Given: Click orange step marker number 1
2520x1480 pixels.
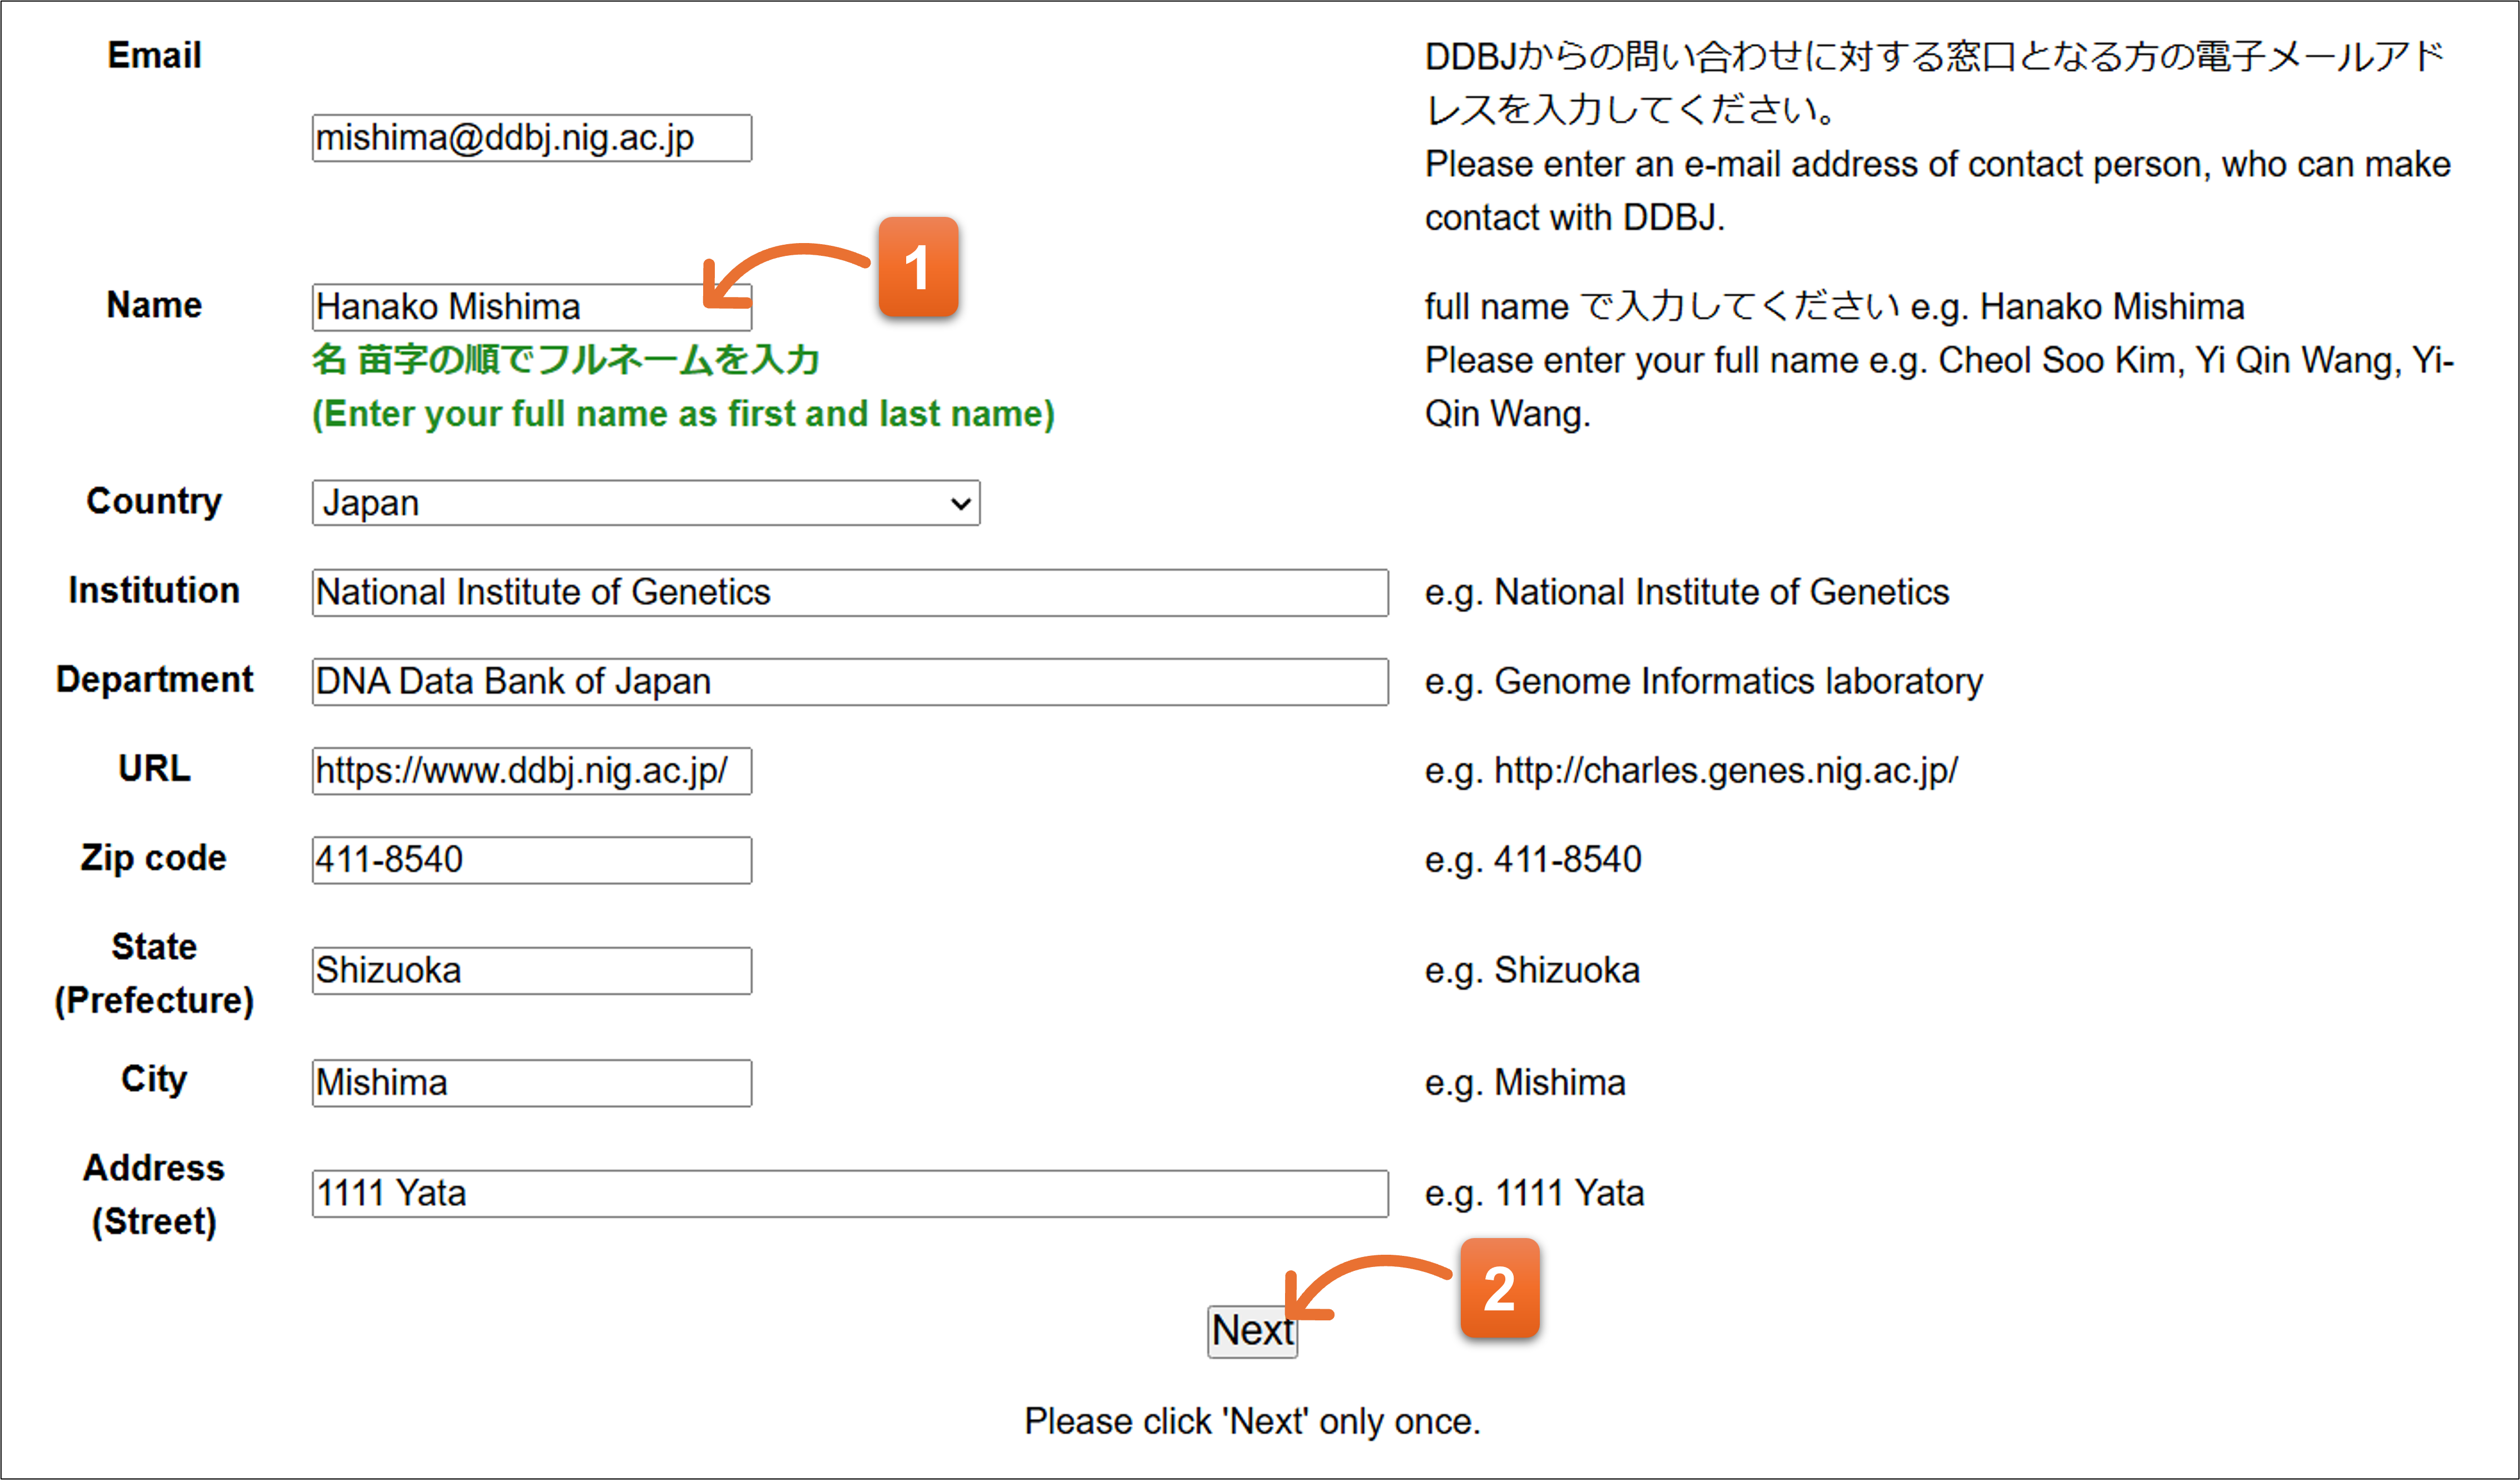Looking at the screenshot, I should 918,268.
